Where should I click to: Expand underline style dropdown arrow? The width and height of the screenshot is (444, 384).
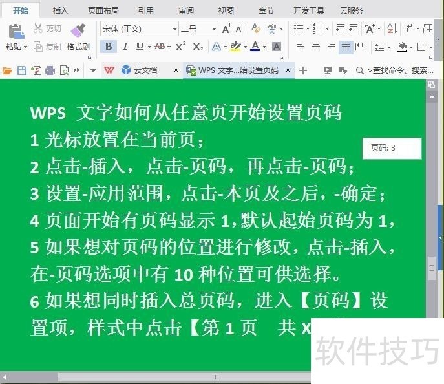tap(149, 47)
